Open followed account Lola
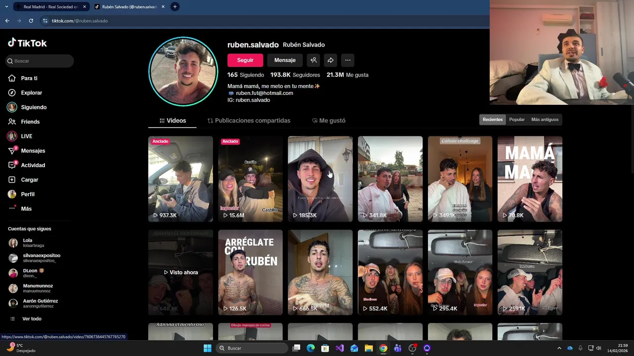This screenshot has height=356, width=634. click(x=27, y=242)
